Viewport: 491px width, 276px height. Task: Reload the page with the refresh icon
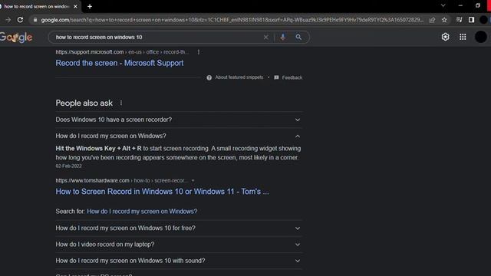click(21, 20)
